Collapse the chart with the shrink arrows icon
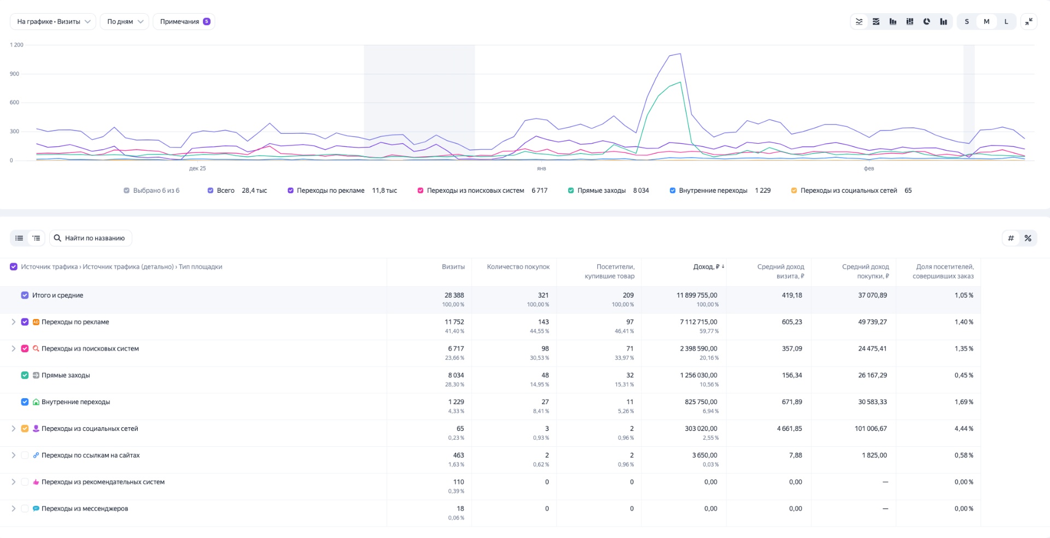This screenshot has width=1050, height=538. click(x=1029, y=22)
